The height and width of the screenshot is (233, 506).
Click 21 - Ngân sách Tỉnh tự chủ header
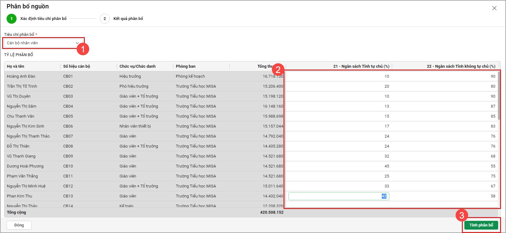click(361, 66)
